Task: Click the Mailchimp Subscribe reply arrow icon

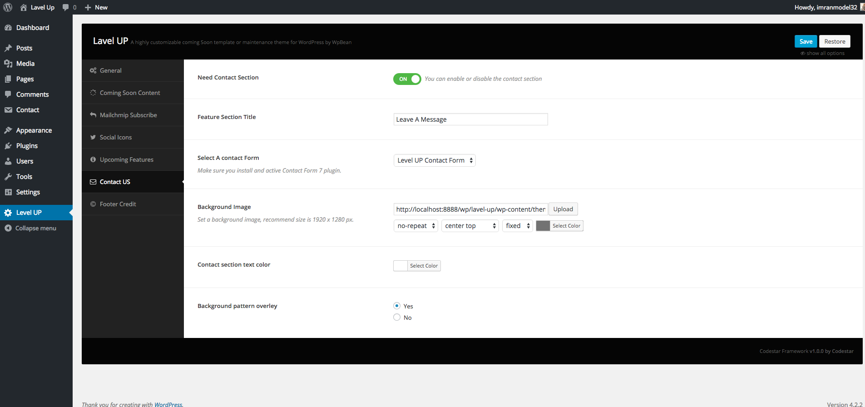Action: pos(93,115)
